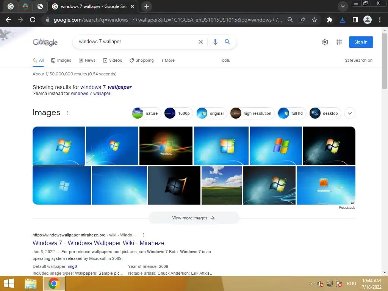This screenshot has height=291, width=388.
Task: Clear the search query
Action: 201,42
